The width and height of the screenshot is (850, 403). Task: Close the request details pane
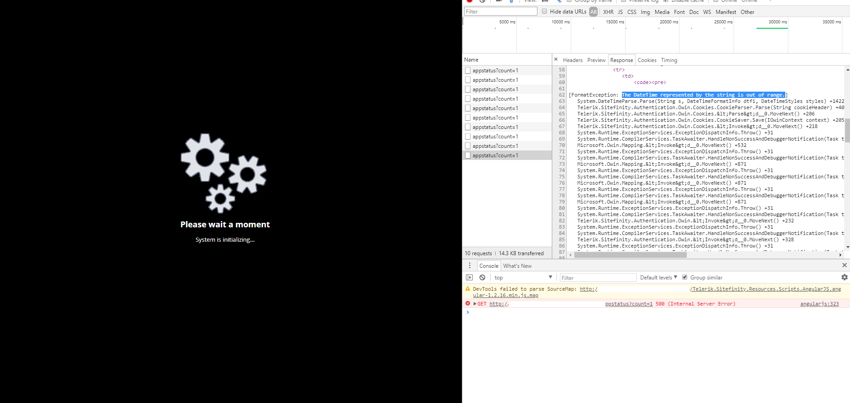(556, 59)
